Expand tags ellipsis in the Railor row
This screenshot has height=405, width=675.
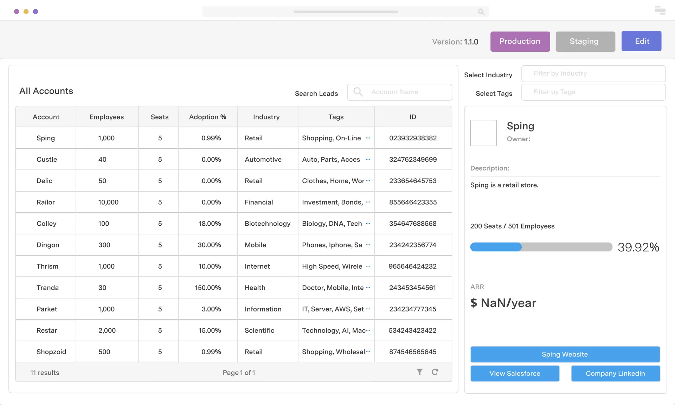coord(368,202)
